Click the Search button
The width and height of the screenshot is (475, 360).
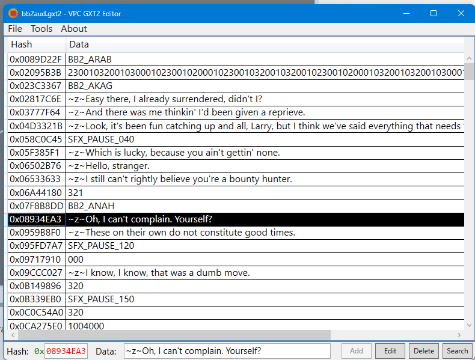point(457,351)
